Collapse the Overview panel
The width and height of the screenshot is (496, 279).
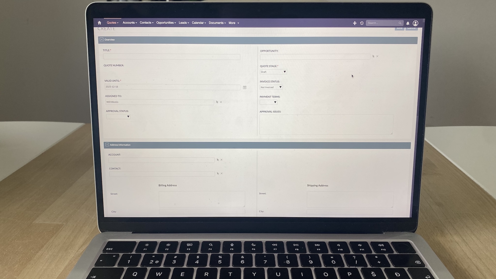[102, 40]
